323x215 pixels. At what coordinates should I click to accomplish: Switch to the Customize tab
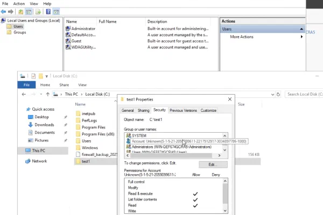tap(208, 111)
